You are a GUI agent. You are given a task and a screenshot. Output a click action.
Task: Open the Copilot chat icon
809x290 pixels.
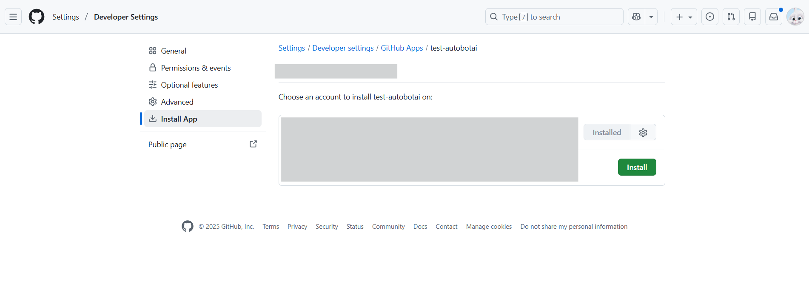point(636,17)
